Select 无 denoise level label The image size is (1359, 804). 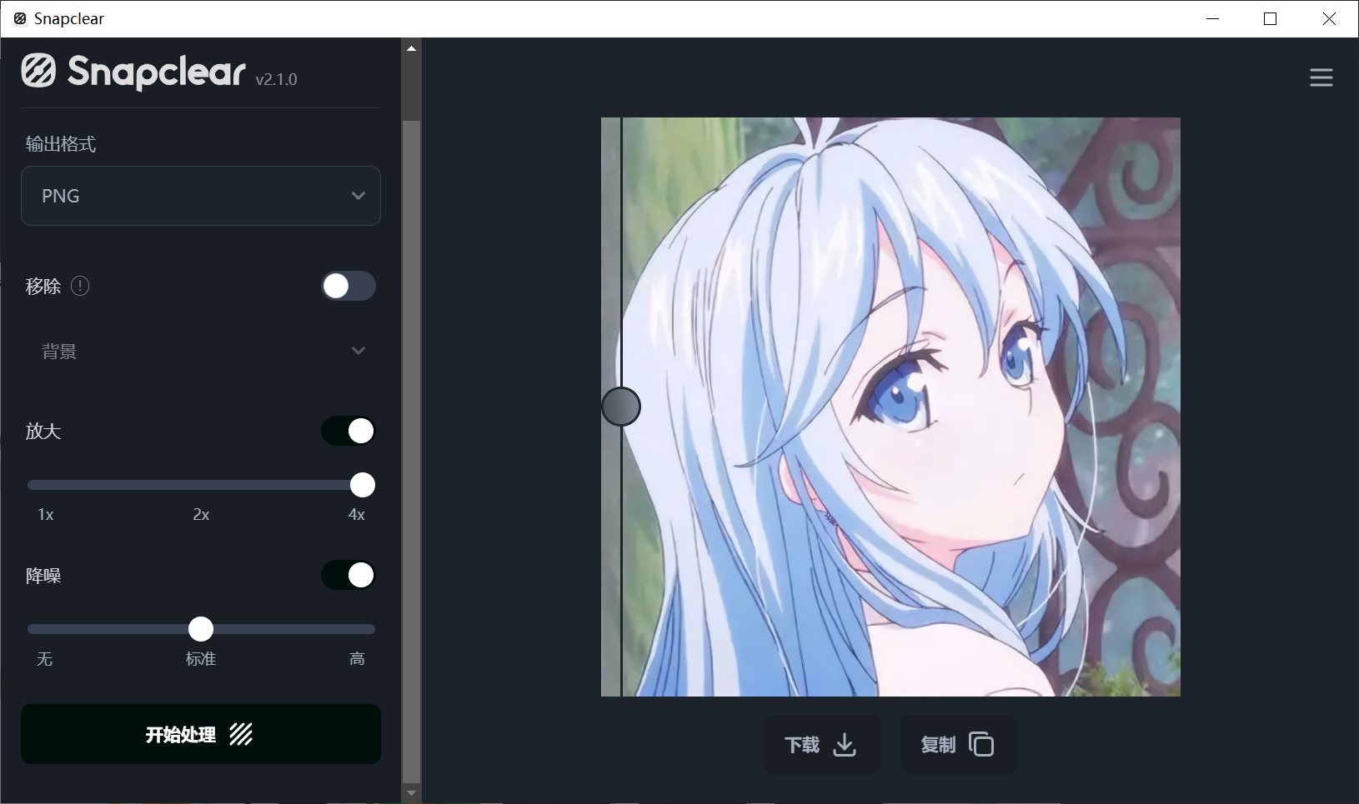45,659
